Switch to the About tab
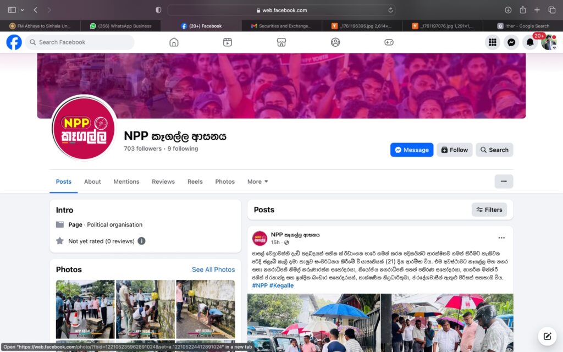Viewport: 563px width, 352px height. [x=92, y=182]
